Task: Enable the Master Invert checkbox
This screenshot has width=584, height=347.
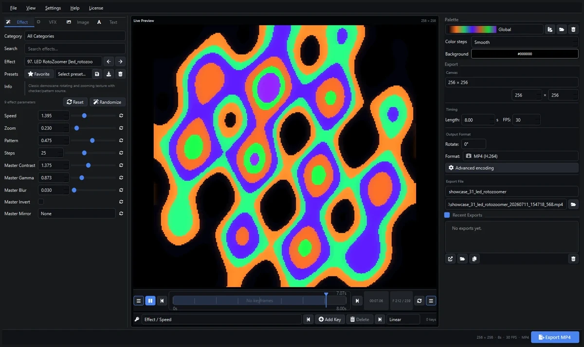Action: pyautogui.click(x=41, y=202)
